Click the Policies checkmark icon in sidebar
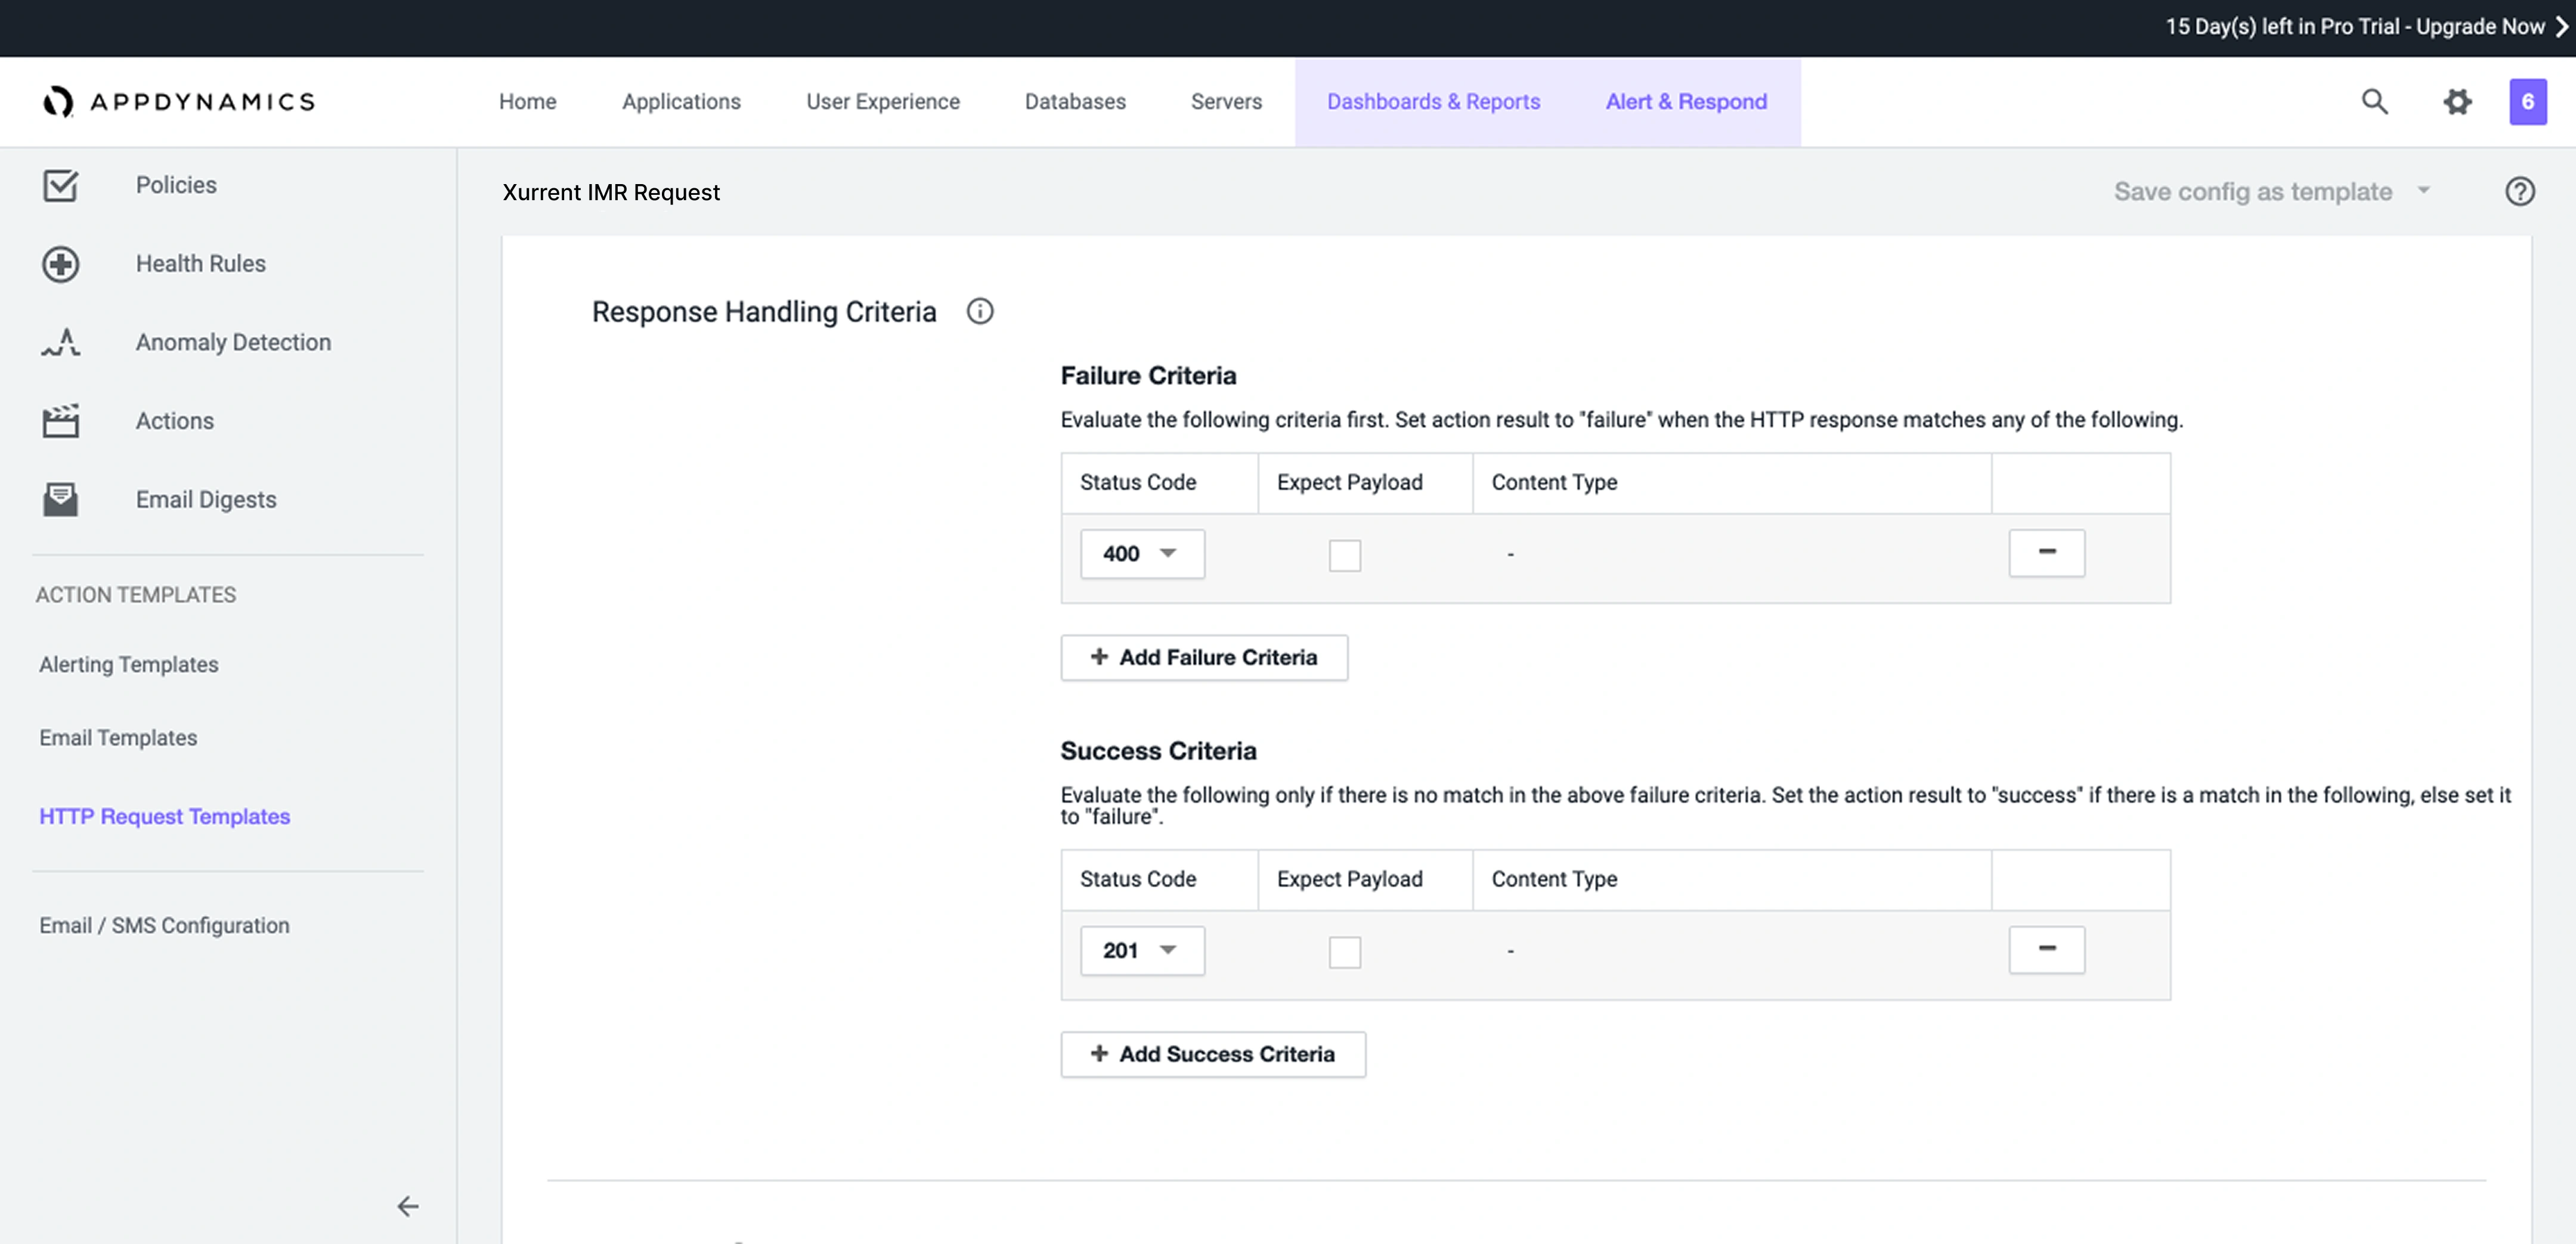This screenshot has height=1244, width=2576. 60,185
